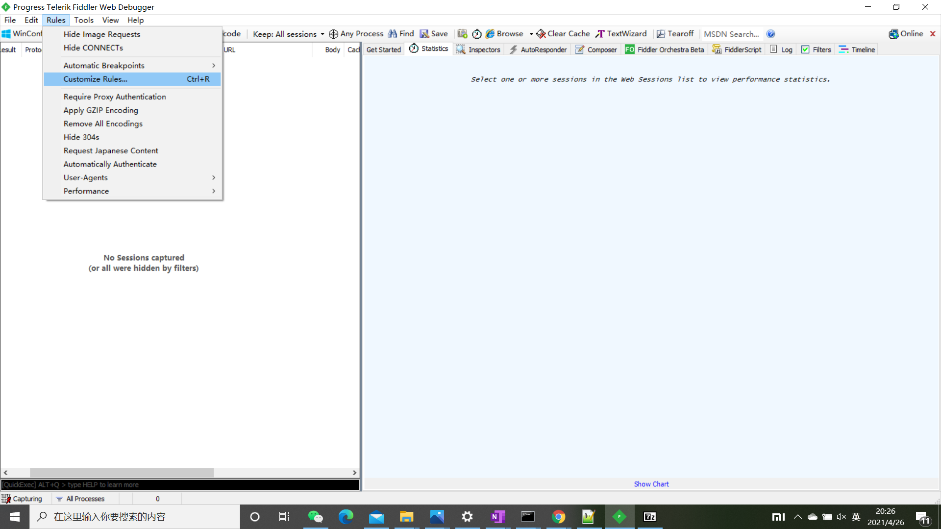Image resolution: width=941 pixels, height=529 pixels.
Task: Expand Performance submenu
Action: coord(132,191)
